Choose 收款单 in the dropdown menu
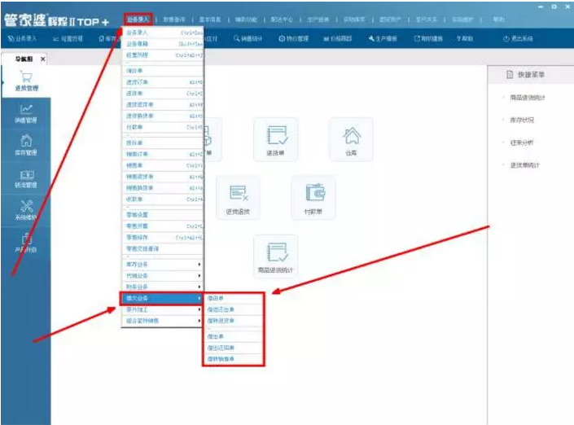The image size is (574, 425). coord(163,199)
